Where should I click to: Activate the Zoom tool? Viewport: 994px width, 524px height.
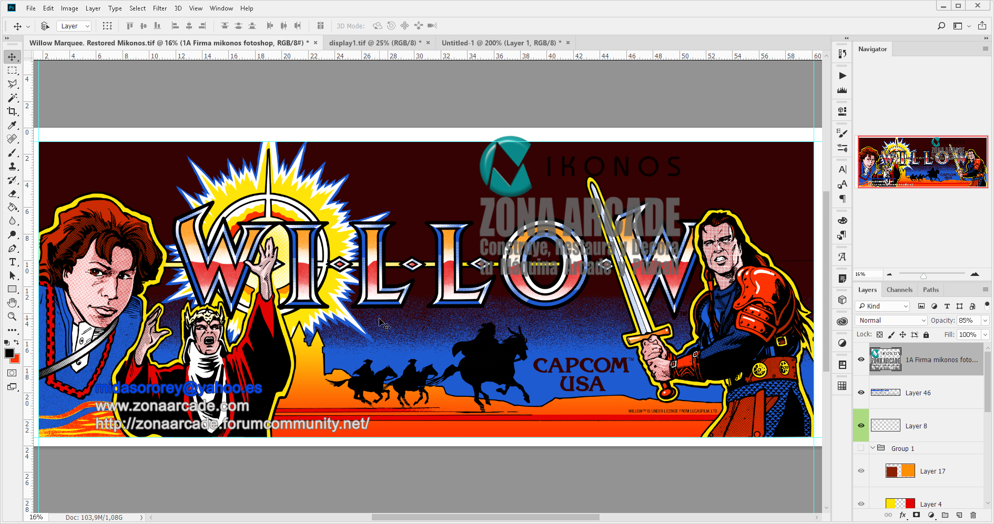(12, 316)
